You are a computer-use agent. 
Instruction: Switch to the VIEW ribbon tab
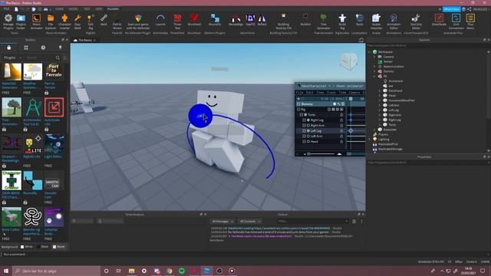click(99, 9)
